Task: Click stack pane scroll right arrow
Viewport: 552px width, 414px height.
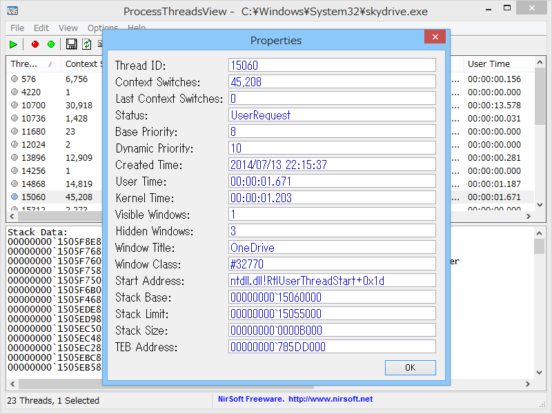Action: click(x=527, y=384)
